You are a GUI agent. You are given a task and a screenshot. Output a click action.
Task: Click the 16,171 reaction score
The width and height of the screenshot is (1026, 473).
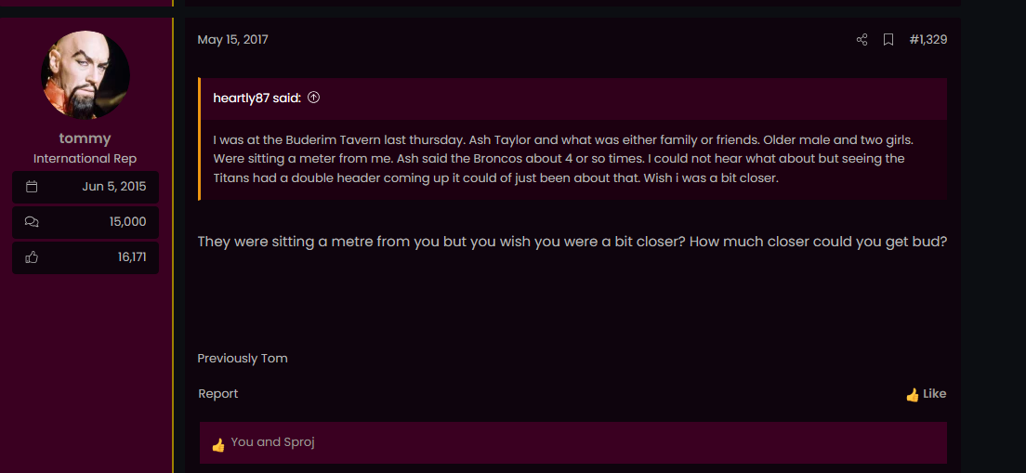(x=132, y=257)
